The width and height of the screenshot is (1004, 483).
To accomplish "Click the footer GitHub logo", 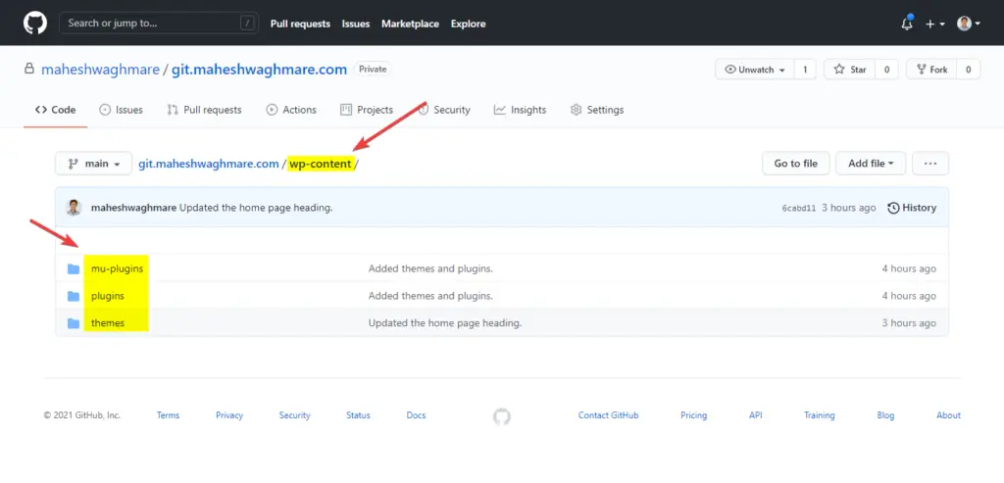I will [502, 417].
